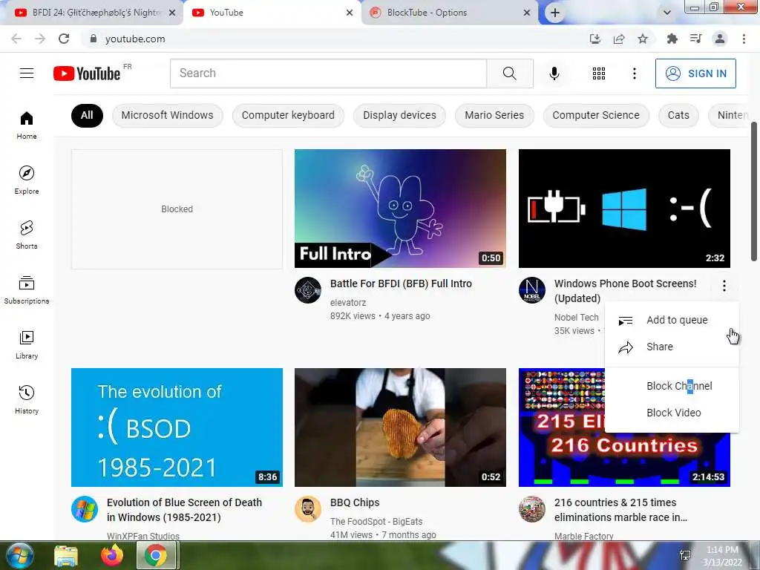Open Nobel Tech channel avatar

[531, 290]
